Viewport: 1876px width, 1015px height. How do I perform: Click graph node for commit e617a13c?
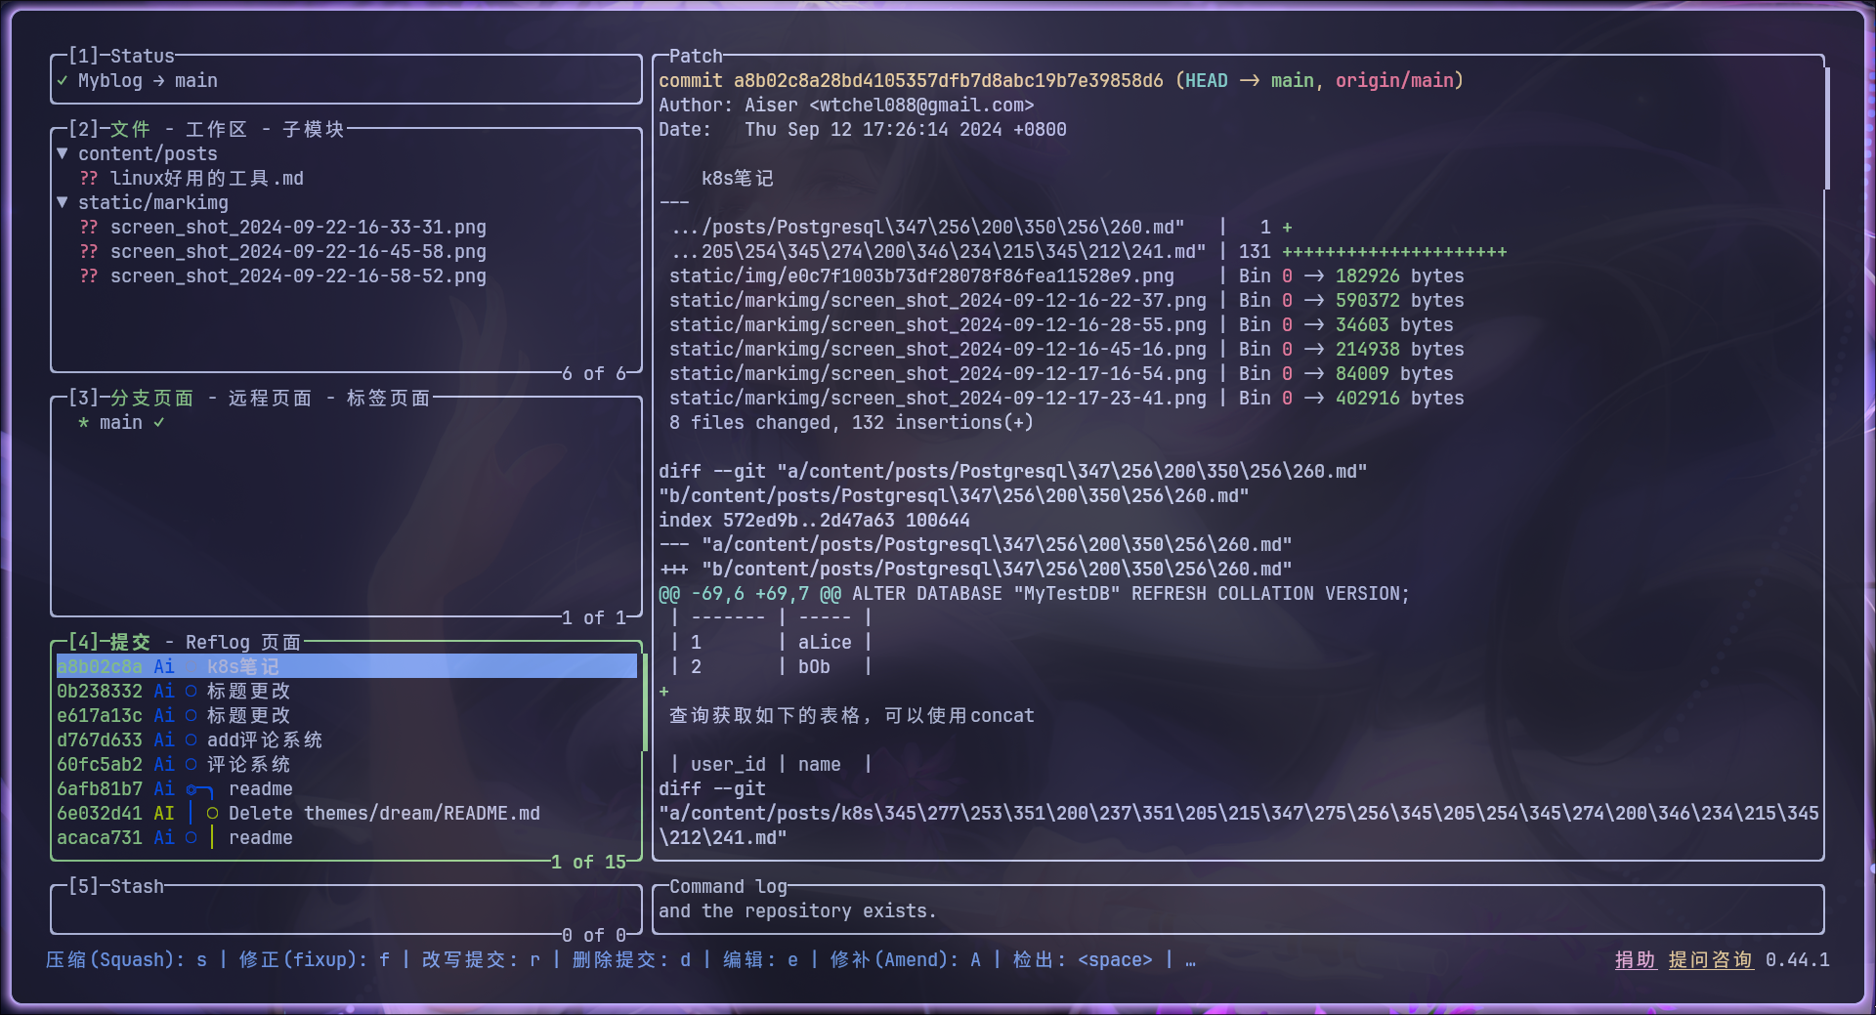[x=192, y=715]
